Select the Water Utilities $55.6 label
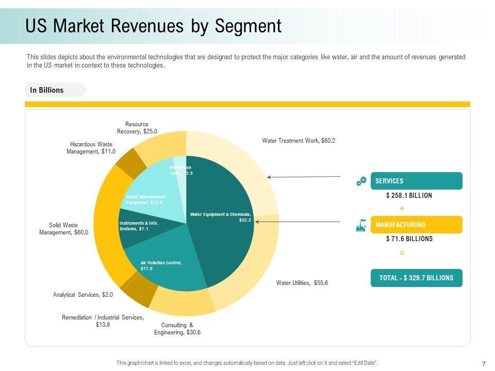495x371 pixels. coord(302,283)
